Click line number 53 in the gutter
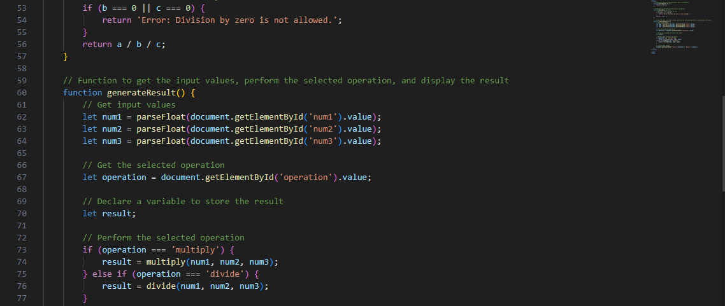The width and height of the screenshot is (725, 306). (x=21, y=8)
